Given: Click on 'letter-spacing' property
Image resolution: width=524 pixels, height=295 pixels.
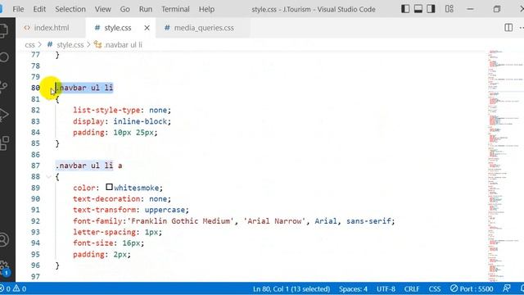Looking at the screenshot, I should (x=104, y=232).
